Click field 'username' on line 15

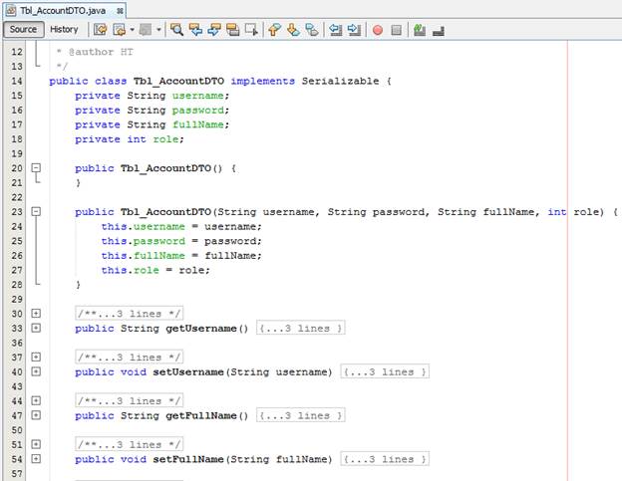(x=198, y=96)
